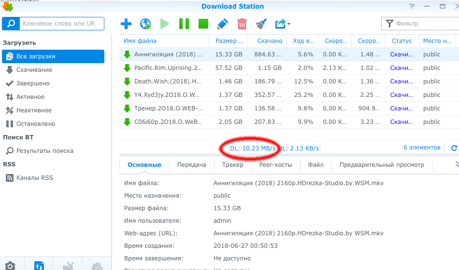Select Завершено category in sidebar

pyautogui.click(x=33, y=83)
